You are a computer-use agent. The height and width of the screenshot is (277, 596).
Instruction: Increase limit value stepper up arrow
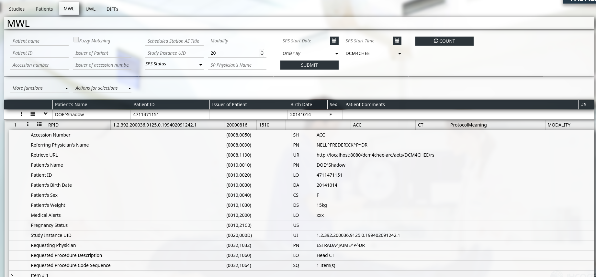(262, 51)
